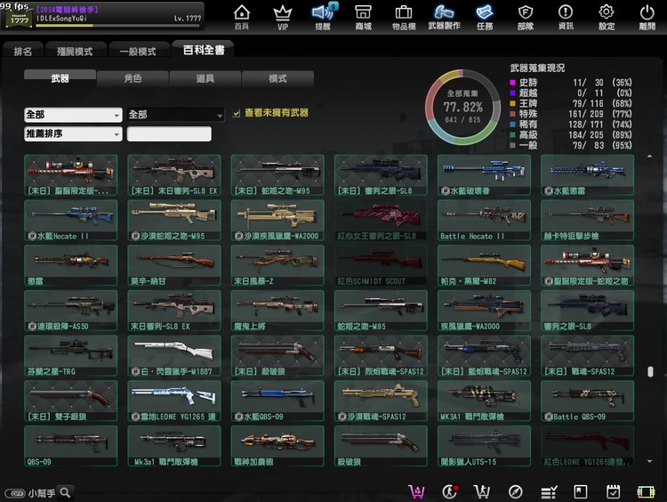Viewport: 667px width, 502px height.
Task: Click the compass icon in the bottom bar
Action: click(x=515, y=492)
